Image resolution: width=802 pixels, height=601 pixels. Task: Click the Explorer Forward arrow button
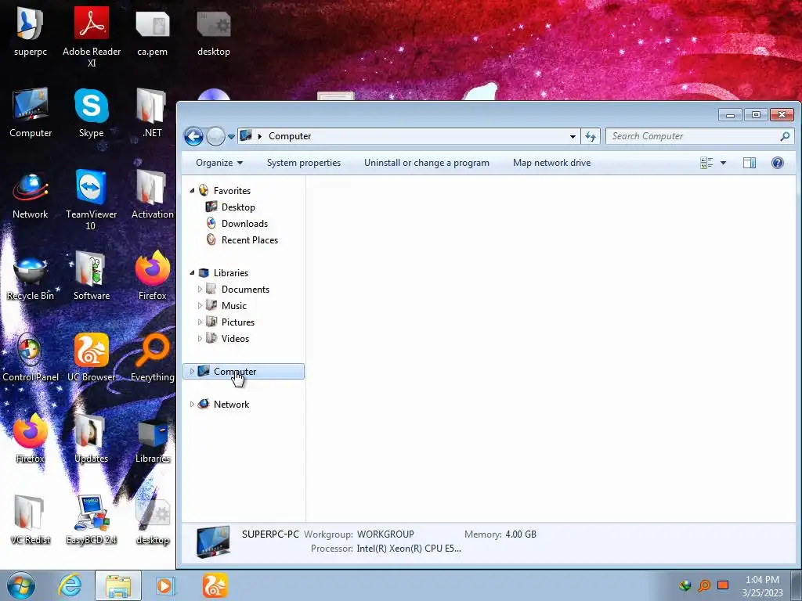point(215,136)
